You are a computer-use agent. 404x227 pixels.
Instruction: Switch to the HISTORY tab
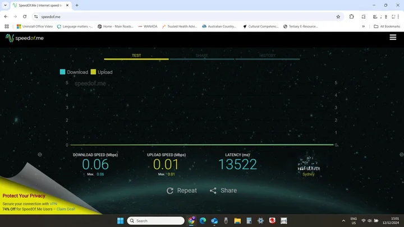coord(267,55)
